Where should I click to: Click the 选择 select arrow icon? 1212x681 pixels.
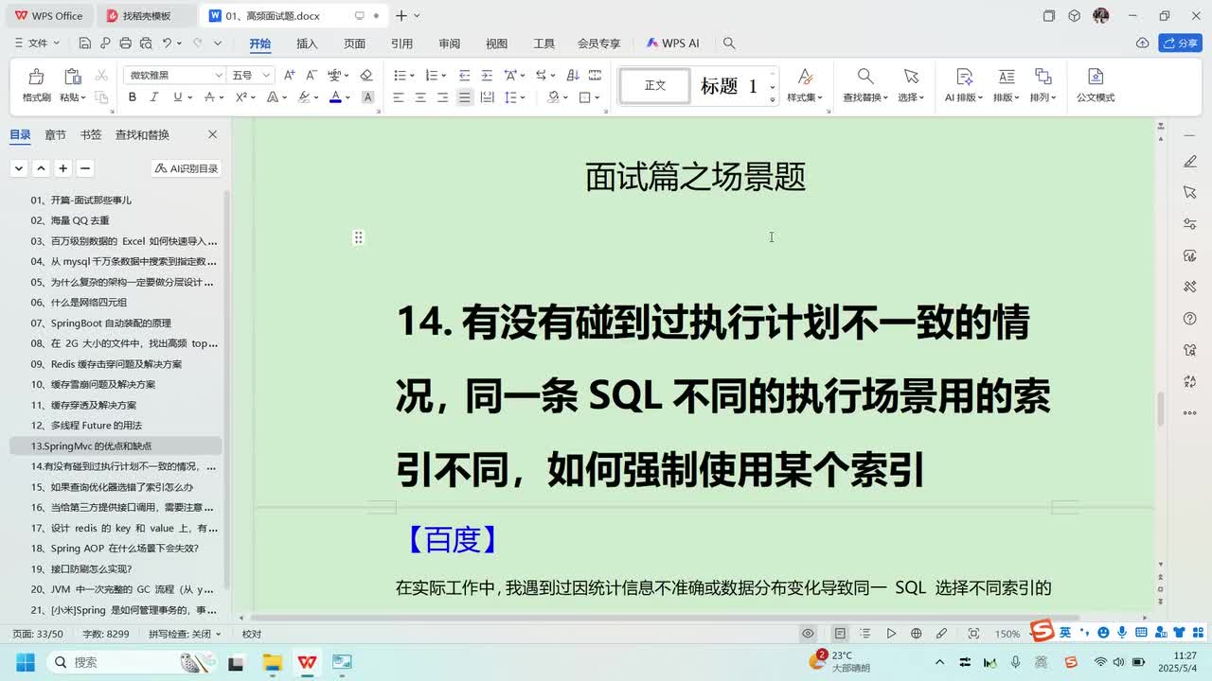[910, 77]
